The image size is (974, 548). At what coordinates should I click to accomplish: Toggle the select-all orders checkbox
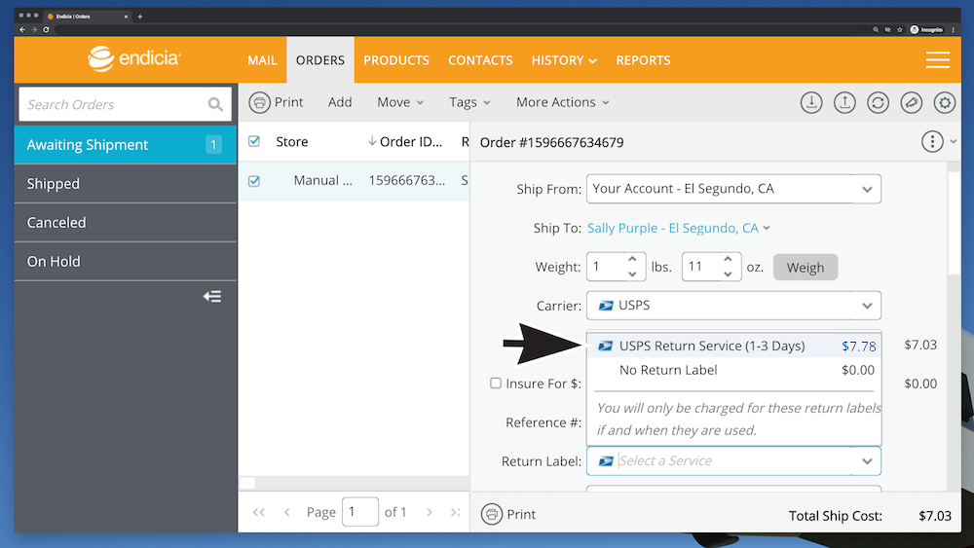pos(254,141)
